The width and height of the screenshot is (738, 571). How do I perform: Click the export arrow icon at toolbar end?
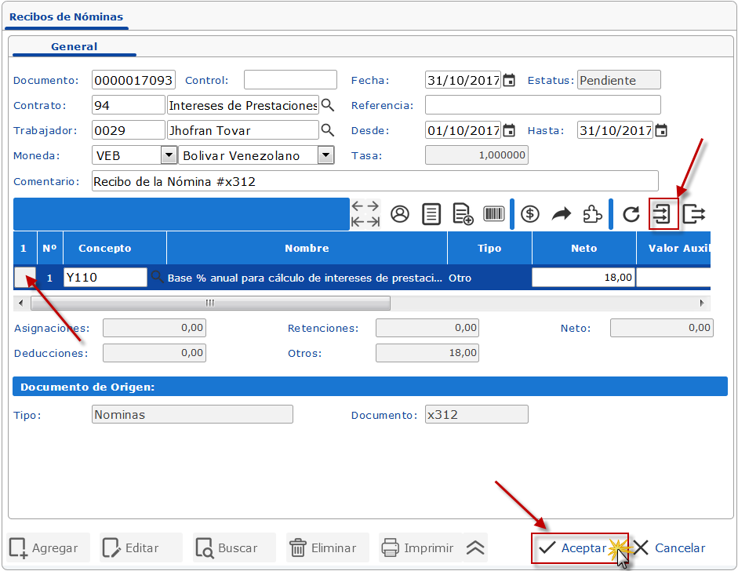tap(694, 214)
